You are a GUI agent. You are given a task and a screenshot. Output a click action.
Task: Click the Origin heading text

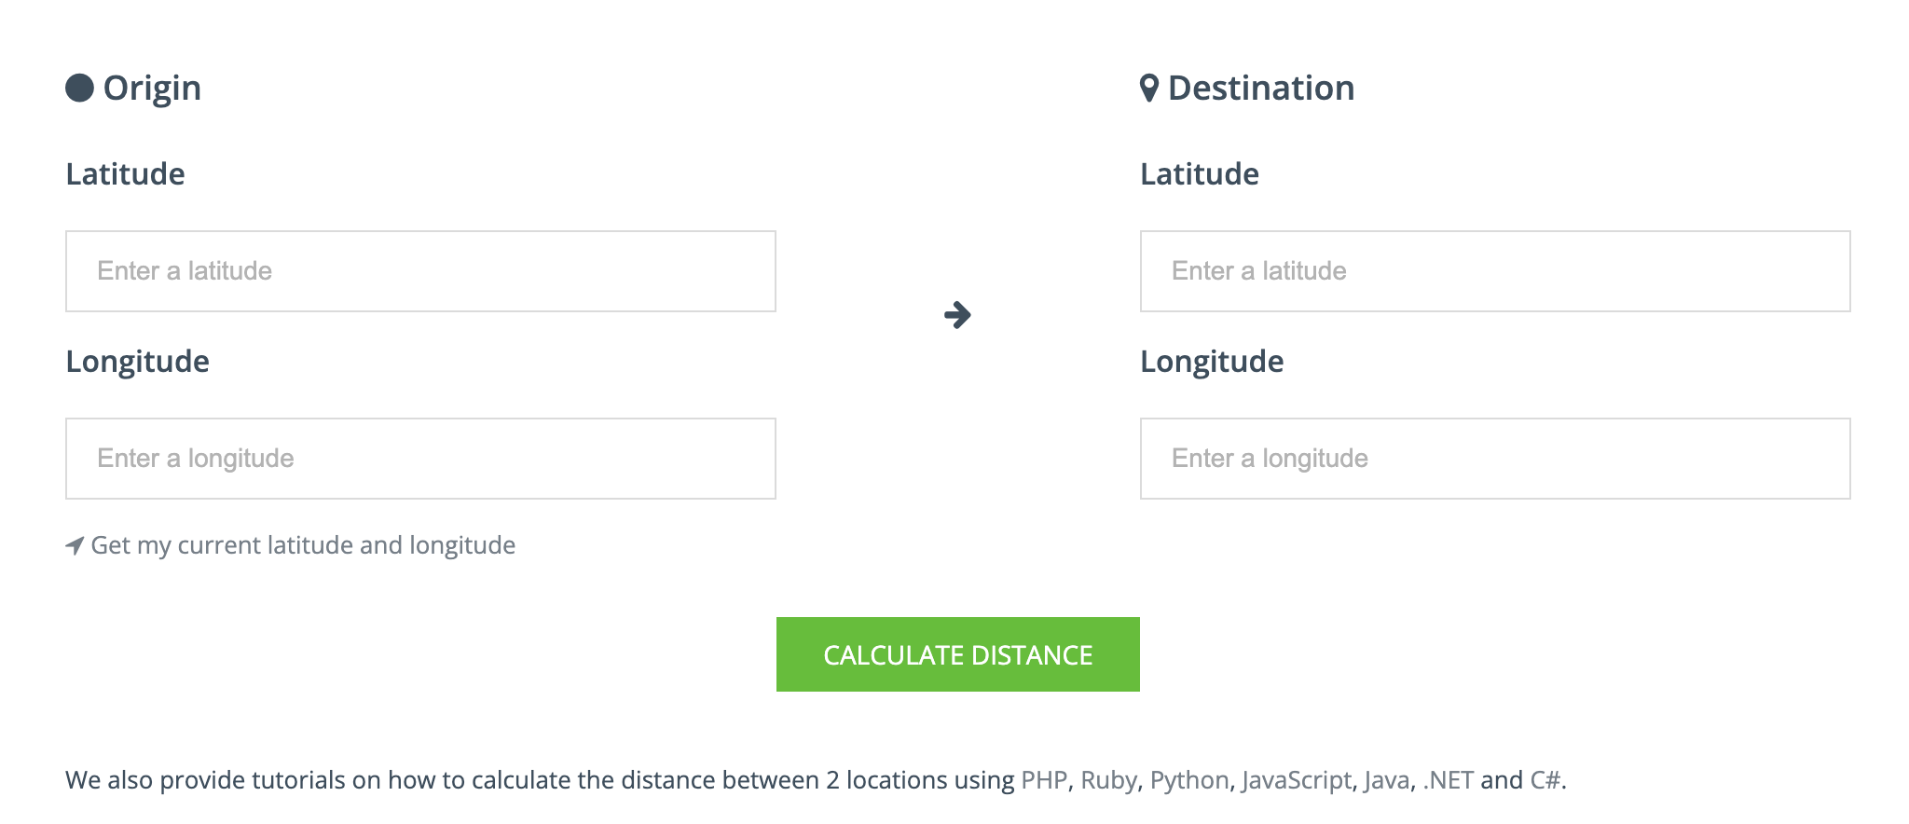point(152,88)
